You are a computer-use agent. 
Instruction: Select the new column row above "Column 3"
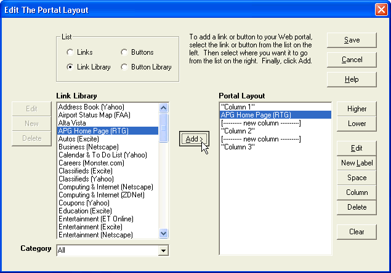(x=275, y=139)
